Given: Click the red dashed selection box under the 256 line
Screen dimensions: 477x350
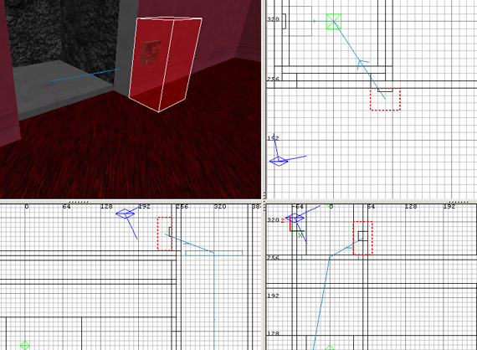Looking at the screenshot, I should point(385,99).
